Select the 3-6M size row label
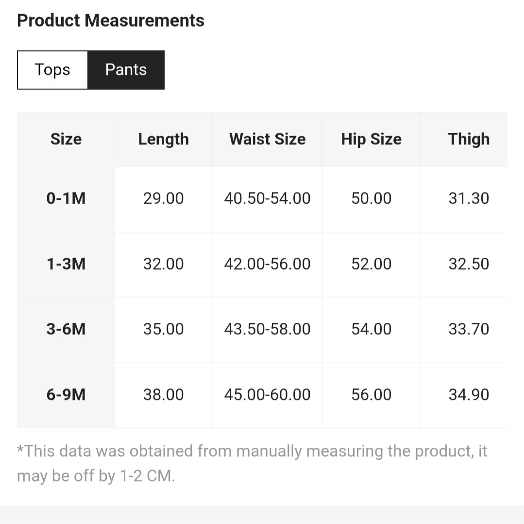Viewport: 524px width, 524px height. point(66,329)
